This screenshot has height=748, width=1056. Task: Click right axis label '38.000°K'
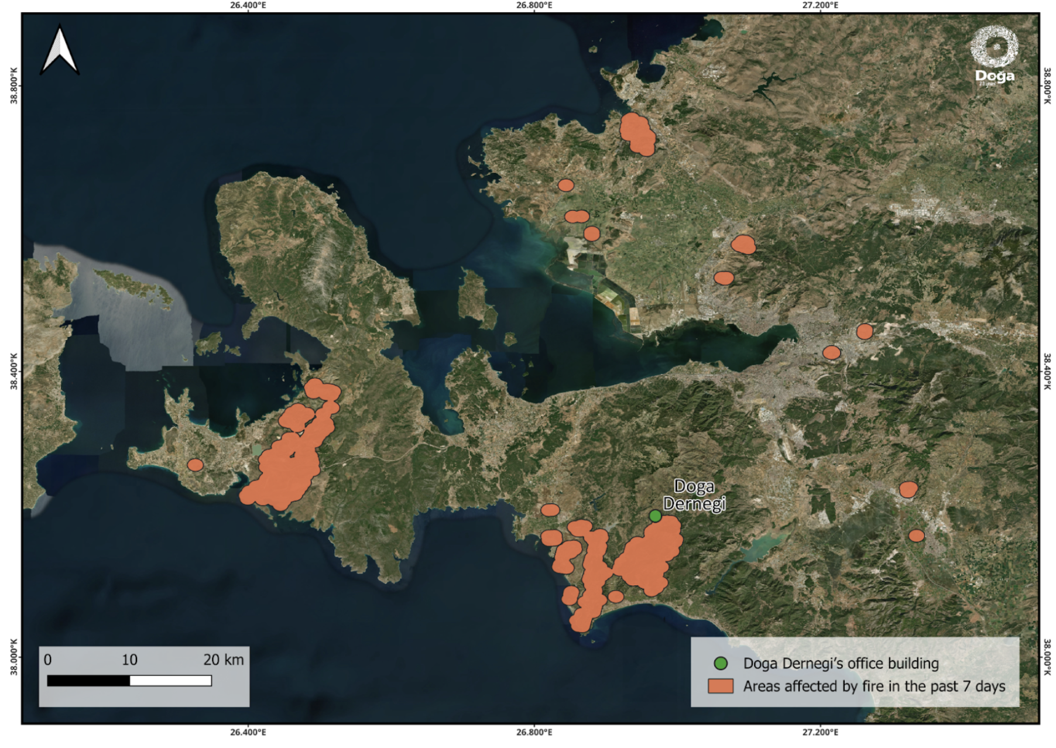pyautogui.click(x=1047, y=657)
